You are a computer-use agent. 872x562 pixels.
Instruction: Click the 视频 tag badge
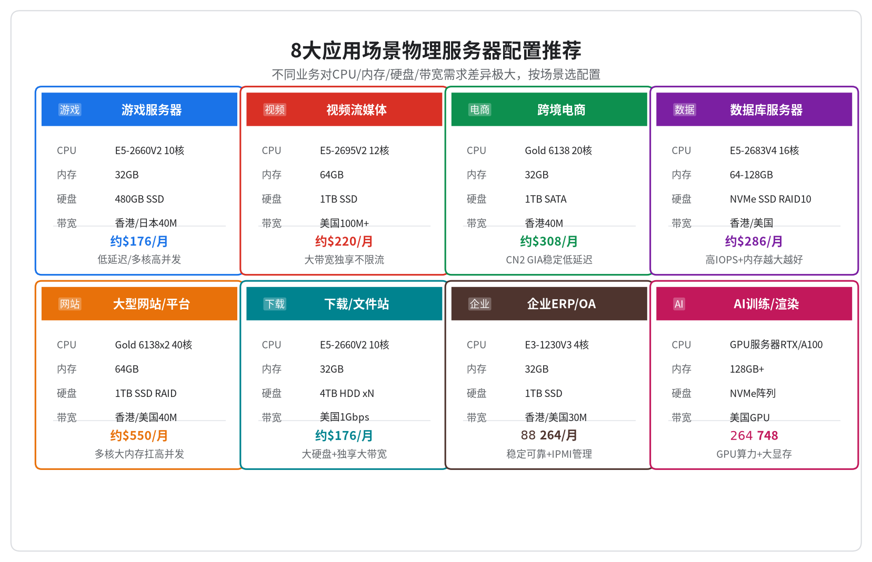click(x=275, y=110)
